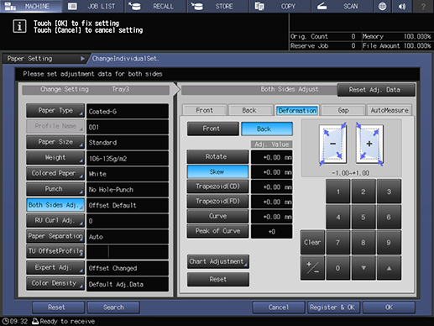
Task: Select the Front side toggle button
Action: 213,129
